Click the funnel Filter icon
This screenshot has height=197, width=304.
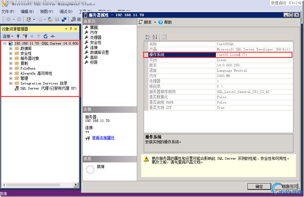[x=39, y=36]
